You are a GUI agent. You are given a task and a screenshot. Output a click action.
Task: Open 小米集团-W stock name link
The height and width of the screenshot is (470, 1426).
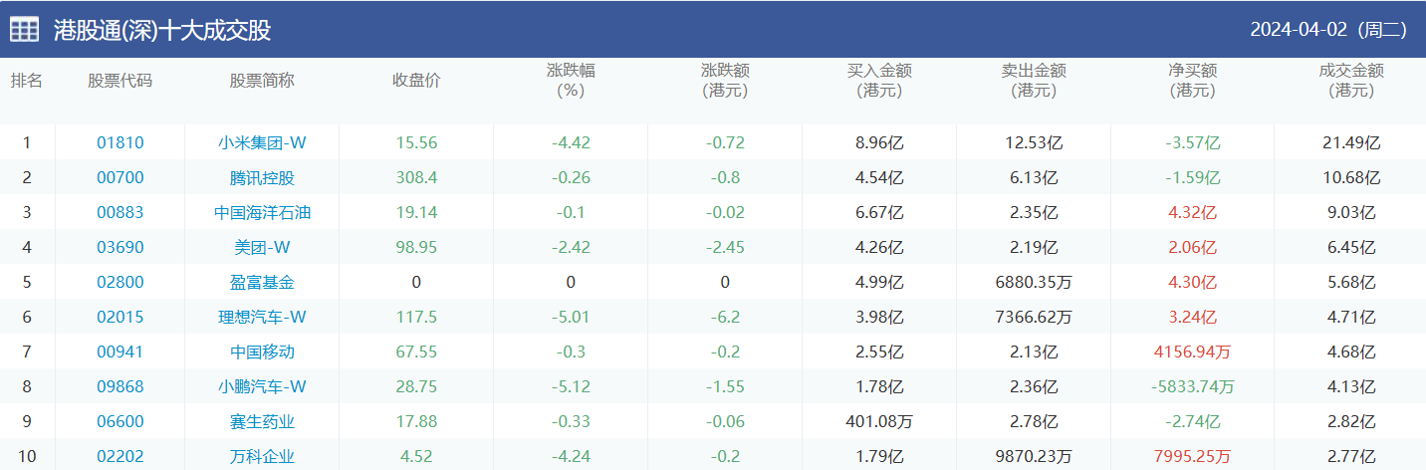(x=262, y=142)
